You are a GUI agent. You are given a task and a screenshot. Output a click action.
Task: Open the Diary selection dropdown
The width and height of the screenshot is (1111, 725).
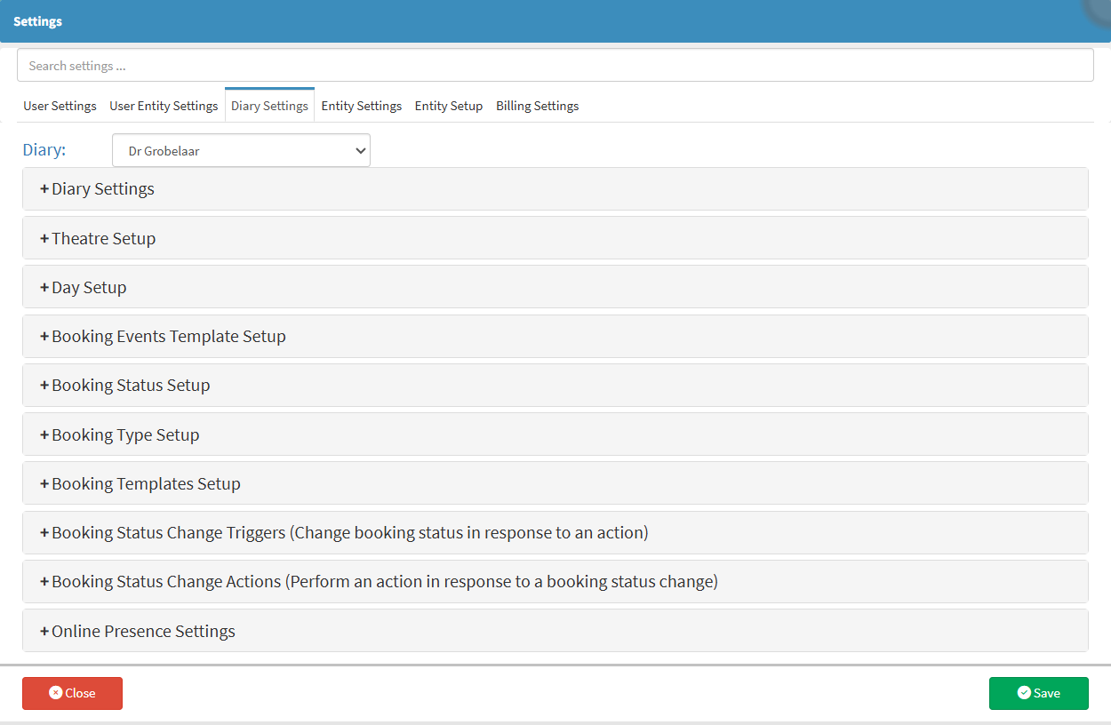pyautogui.click(x=241, y=151)
